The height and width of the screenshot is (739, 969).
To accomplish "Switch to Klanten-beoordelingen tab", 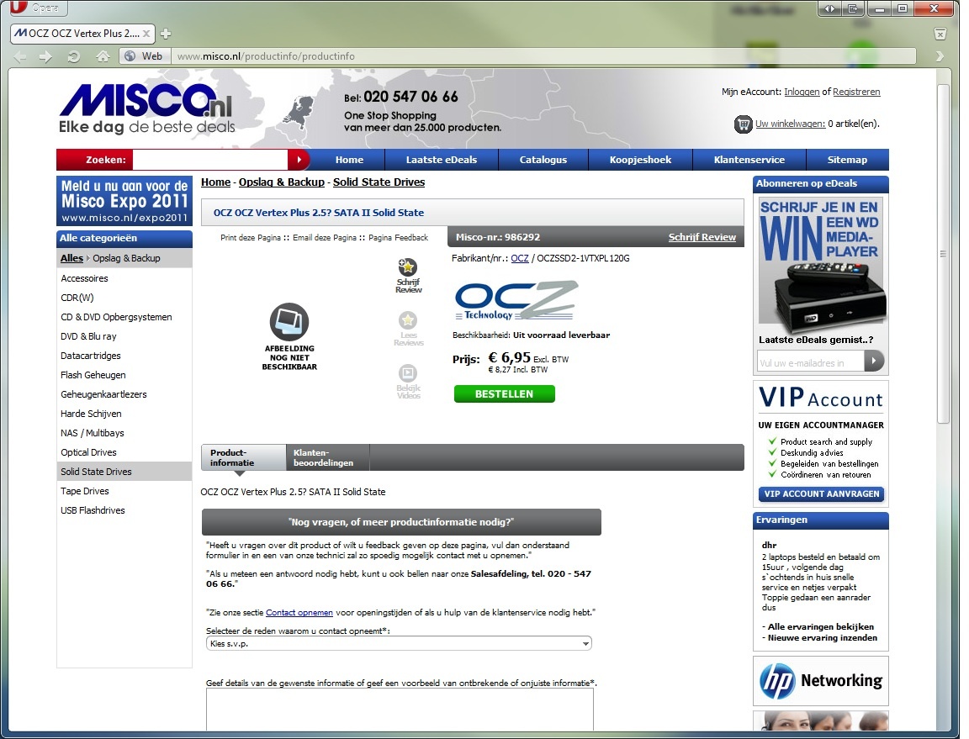I will tap(327, 458).
